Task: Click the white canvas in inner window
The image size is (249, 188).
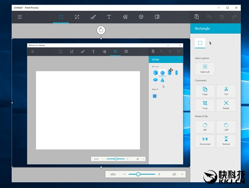Action: (88, 110)
